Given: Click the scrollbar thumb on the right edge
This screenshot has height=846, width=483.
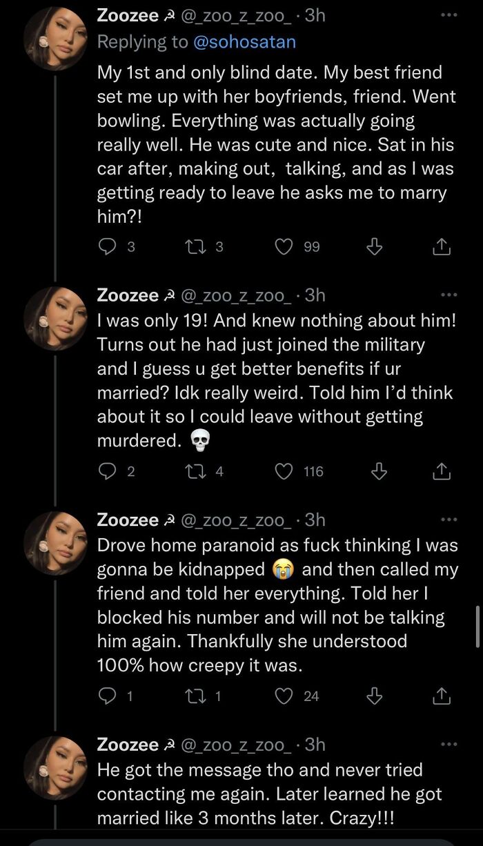Looking at the screenshot, I should [x=477, y=627].
